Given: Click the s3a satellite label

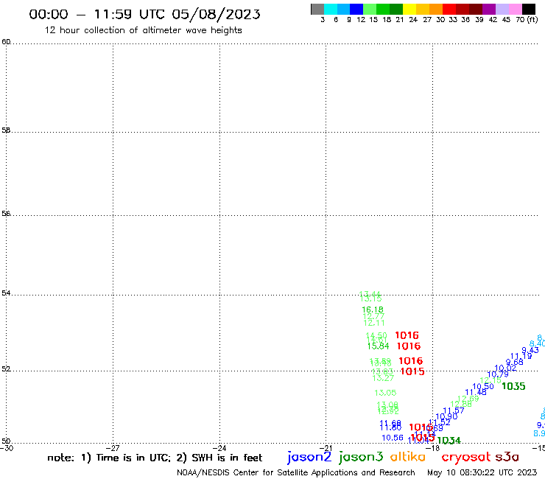Looking at the screenshot, I should [x=507, y=457].
